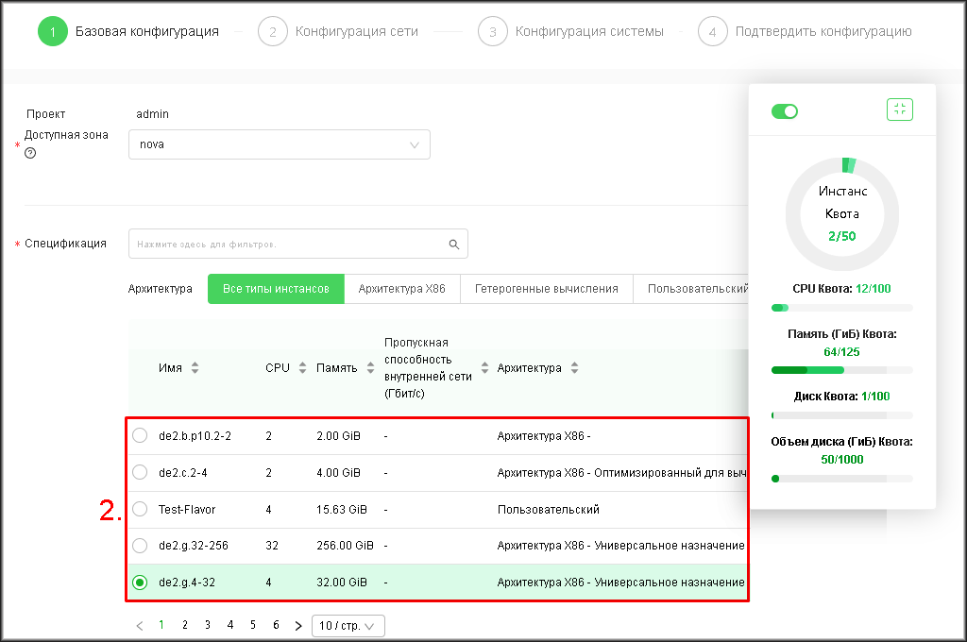
Task: Click the search magnifier in the Спецификация filter
Action: pyautogui.click(x=454, y=245)
